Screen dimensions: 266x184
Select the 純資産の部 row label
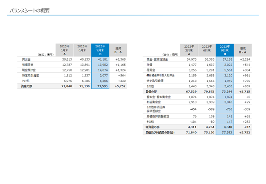coord(153,127)
